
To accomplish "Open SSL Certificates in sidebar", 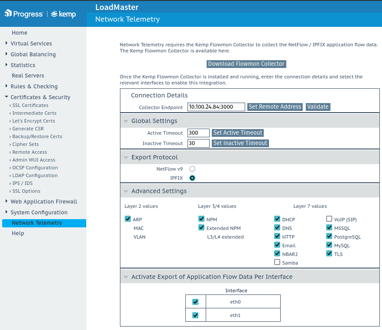I will 30,105.
